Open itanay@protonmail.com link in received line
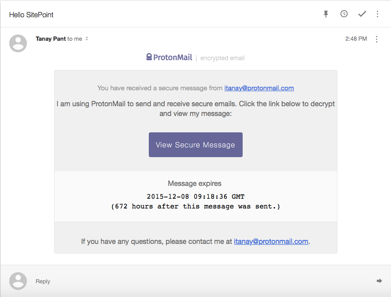The image size is (391, 297). pos(259,88)
